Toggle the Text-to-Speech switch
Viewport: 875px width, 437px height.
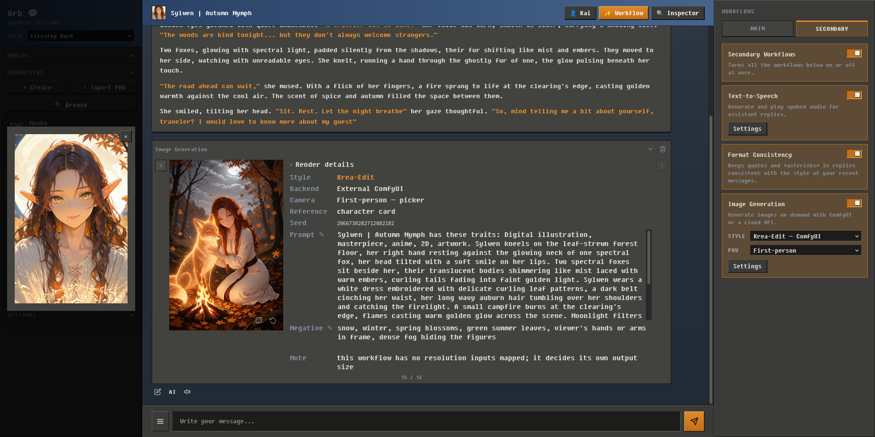tap(854, 95)
